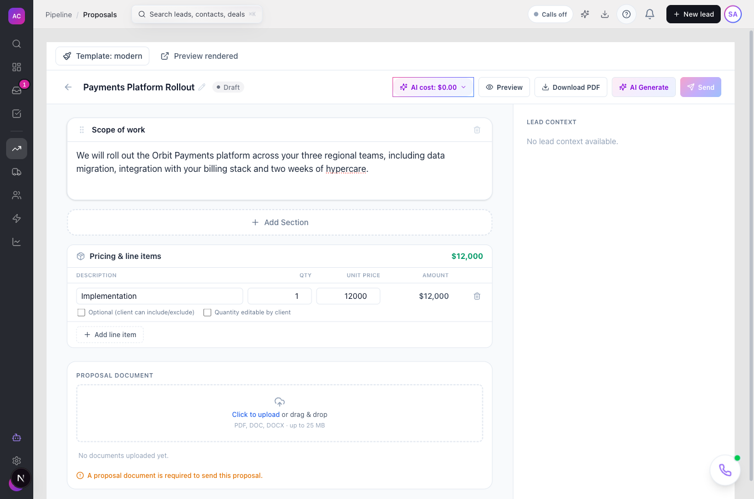Open the tasks checklist icon in the sidebar
754x499 pixels.
click(17, 114)
